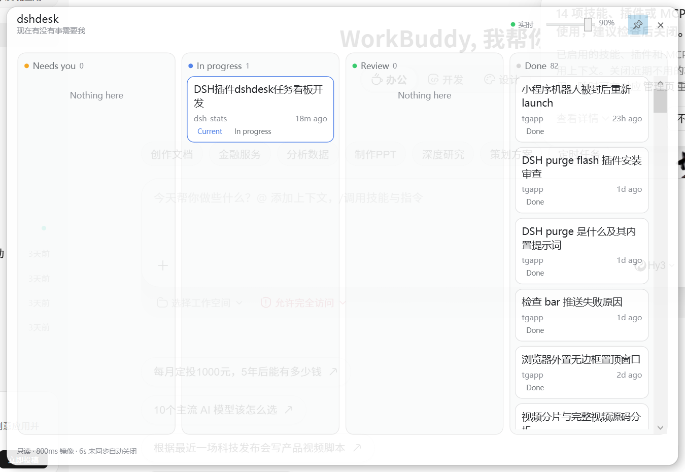685x472 pixels.
Task: Click the 只读 · 800ms 镜像 status bar text
Action: (77, 451)
